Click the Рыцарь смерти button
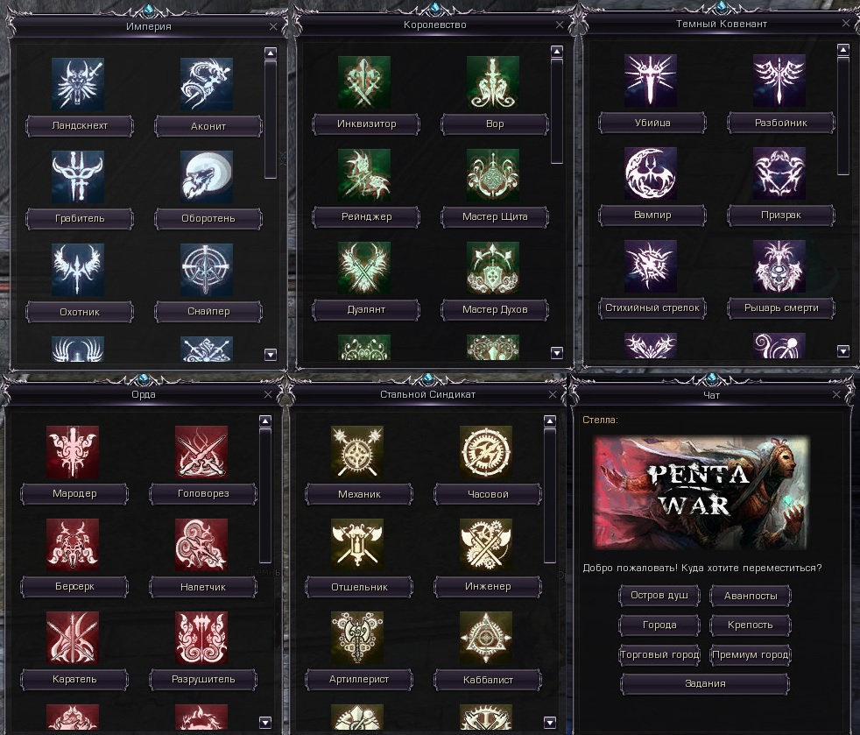This screenshot has width=860, height=735. (781, 307)
